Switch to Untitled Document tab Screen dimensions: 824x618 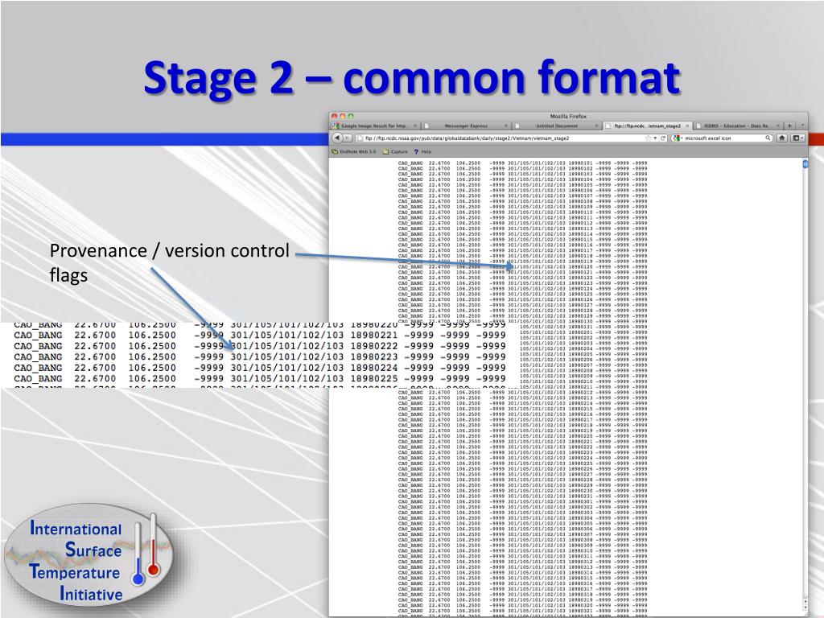(557, 126)
